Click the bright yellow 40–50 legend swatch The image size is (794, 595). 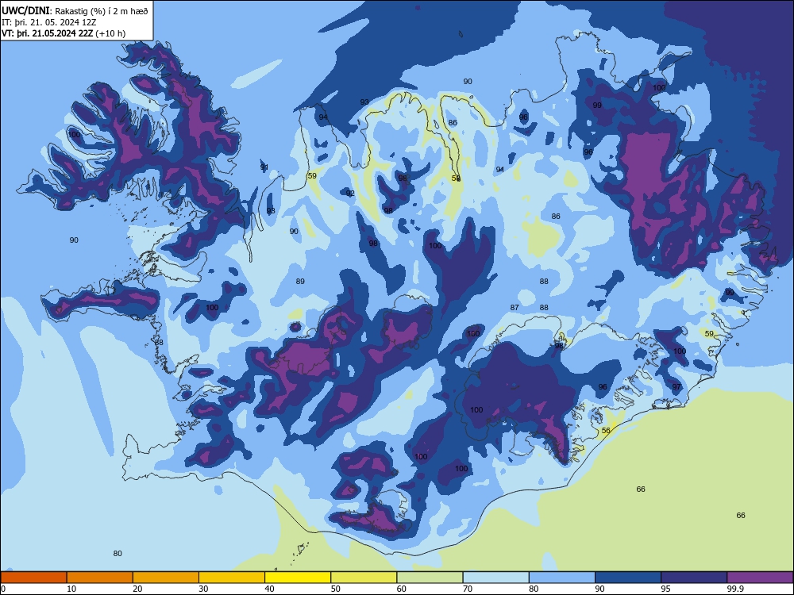[298, 578]
